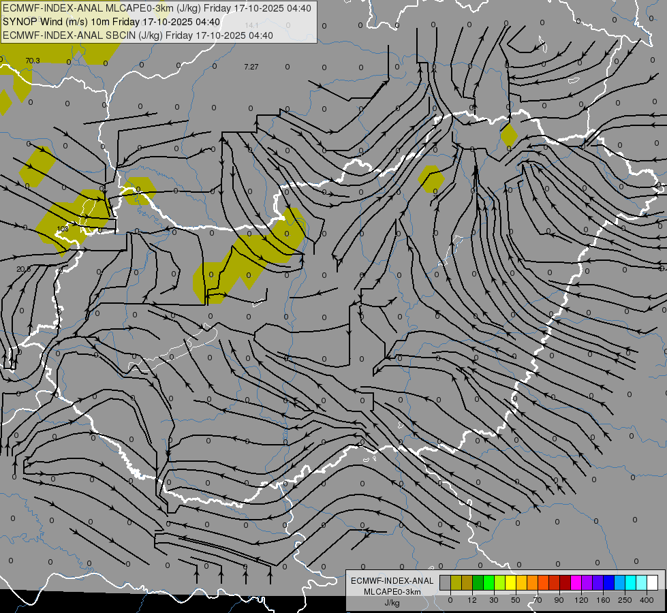Click the legend value label 90
667x613 pixels.
tap(559, 600)
